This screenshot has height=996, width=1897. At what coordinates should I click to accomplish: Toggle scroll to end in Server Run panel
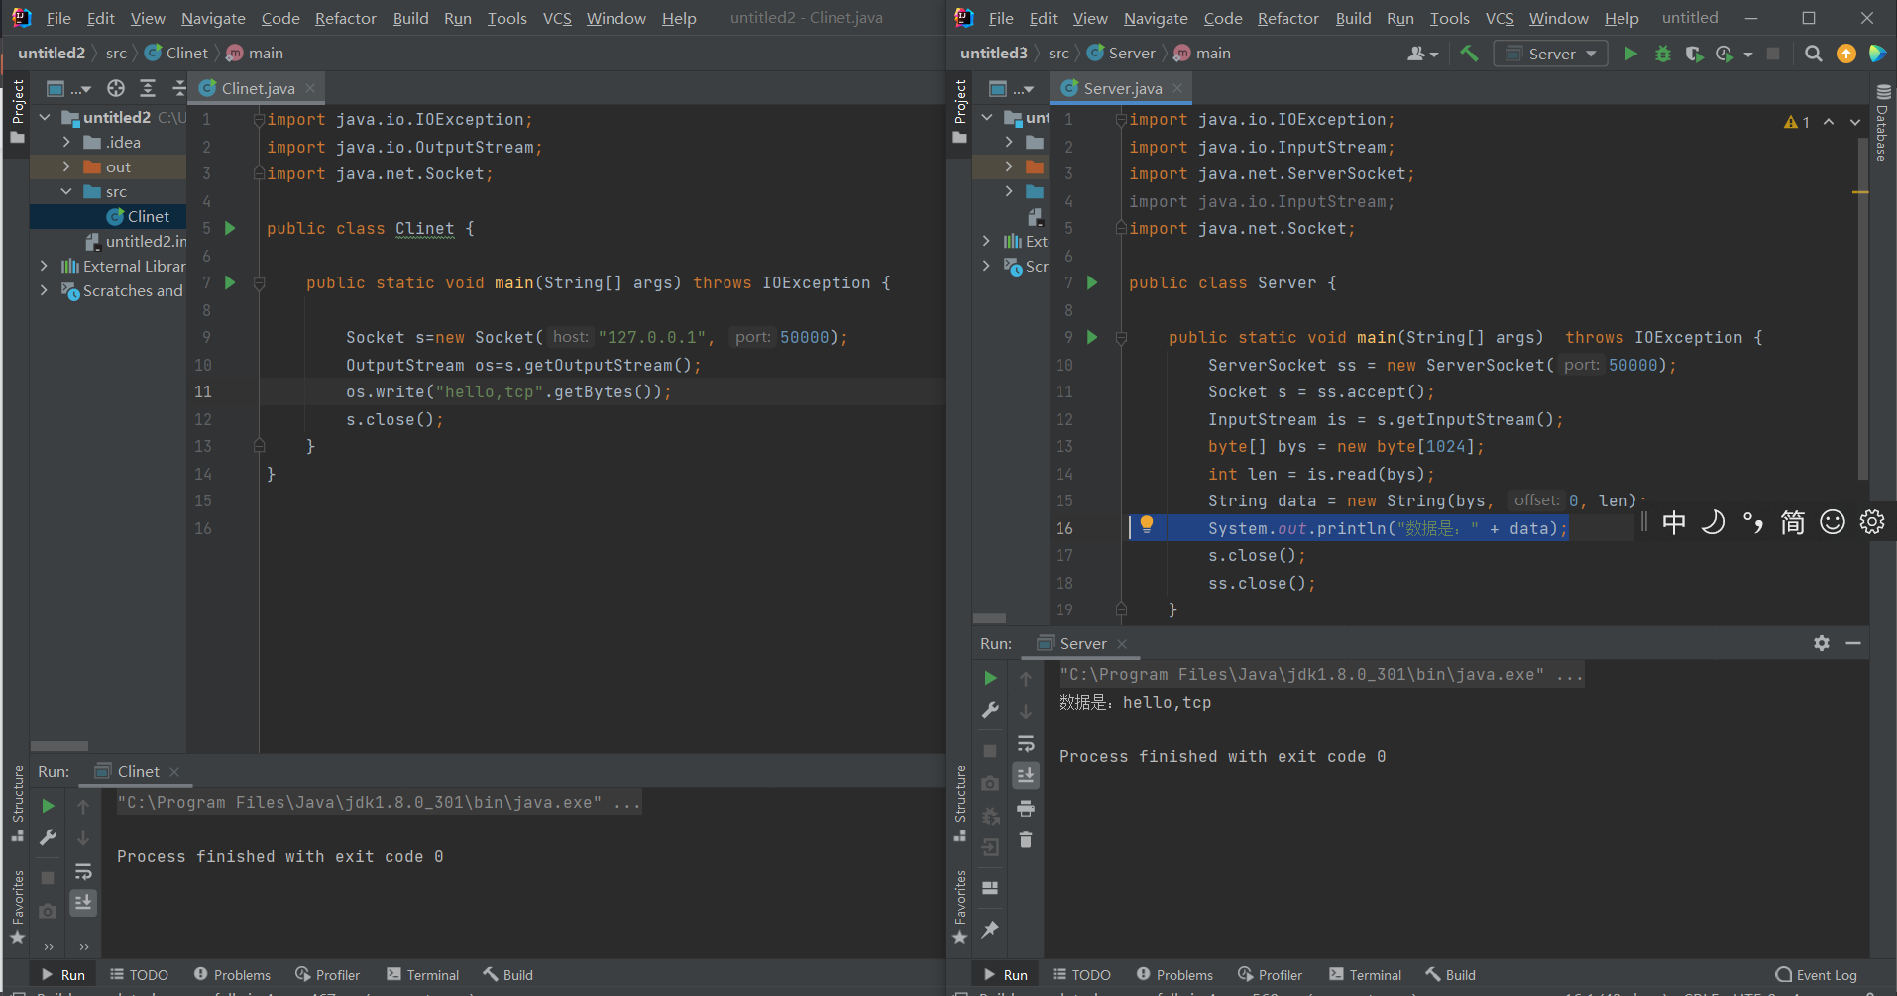(1026, 775)
